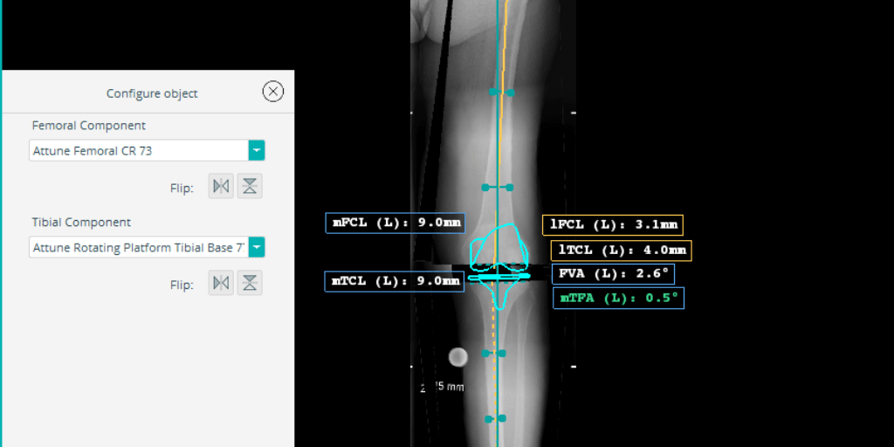Flip tibial component horizontally
Screen dimensions: 894x447
coord(221,283)
